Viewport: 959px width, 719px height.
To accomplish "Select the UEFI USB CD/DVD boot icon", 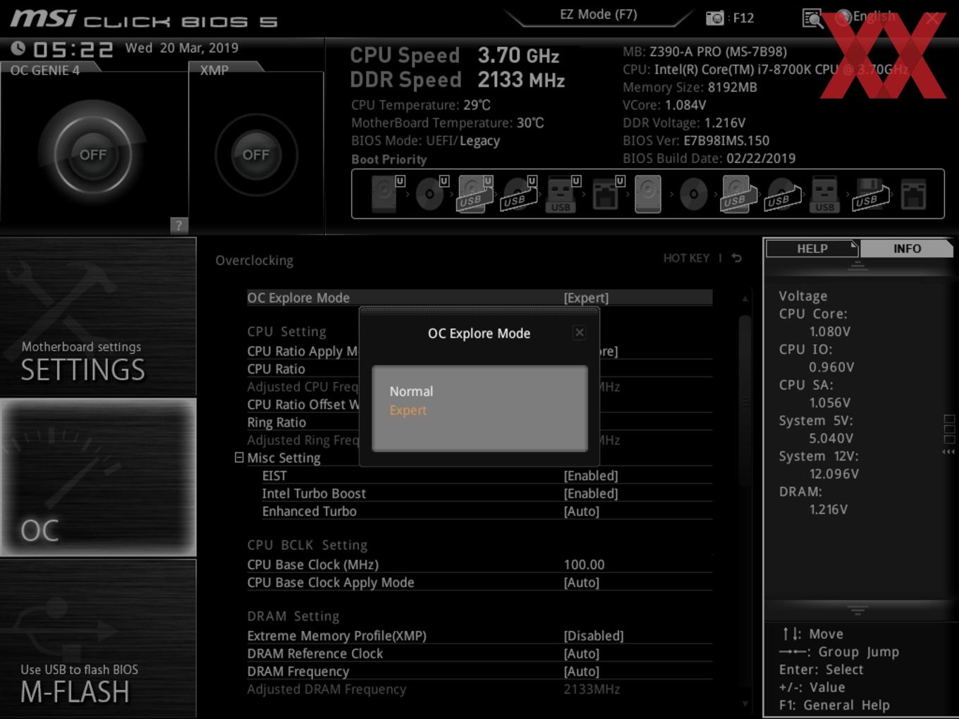I will 519,194.
